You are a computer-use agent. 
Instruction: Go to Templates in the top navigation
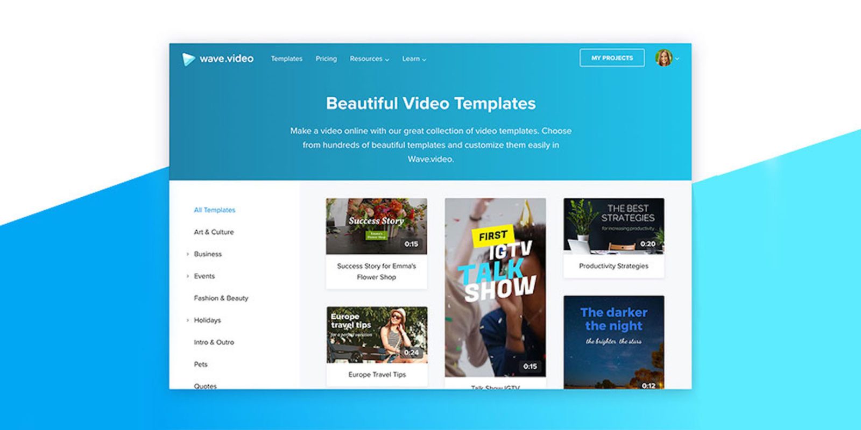pos(286,59)
